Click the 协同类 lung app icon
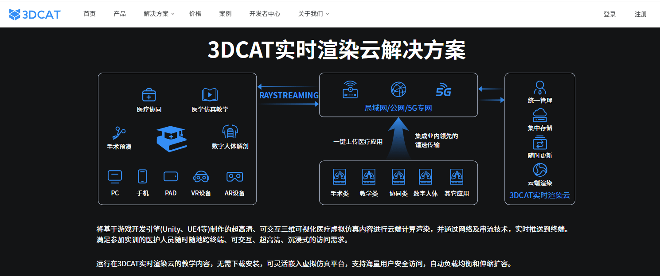This screenshot has height=276, width=660. pyautogui.click(x=398, y=177)
